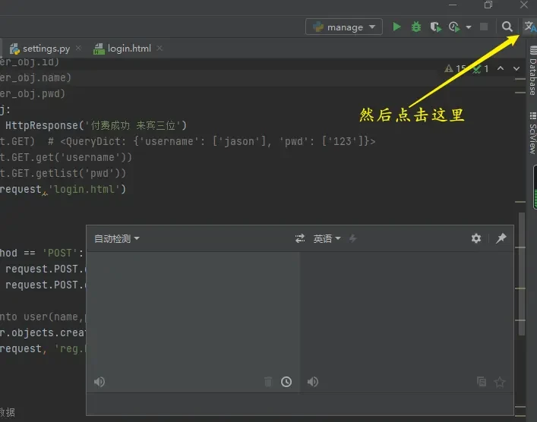
Task: Pin the translation dialog window
Action: tap(501, 238)
